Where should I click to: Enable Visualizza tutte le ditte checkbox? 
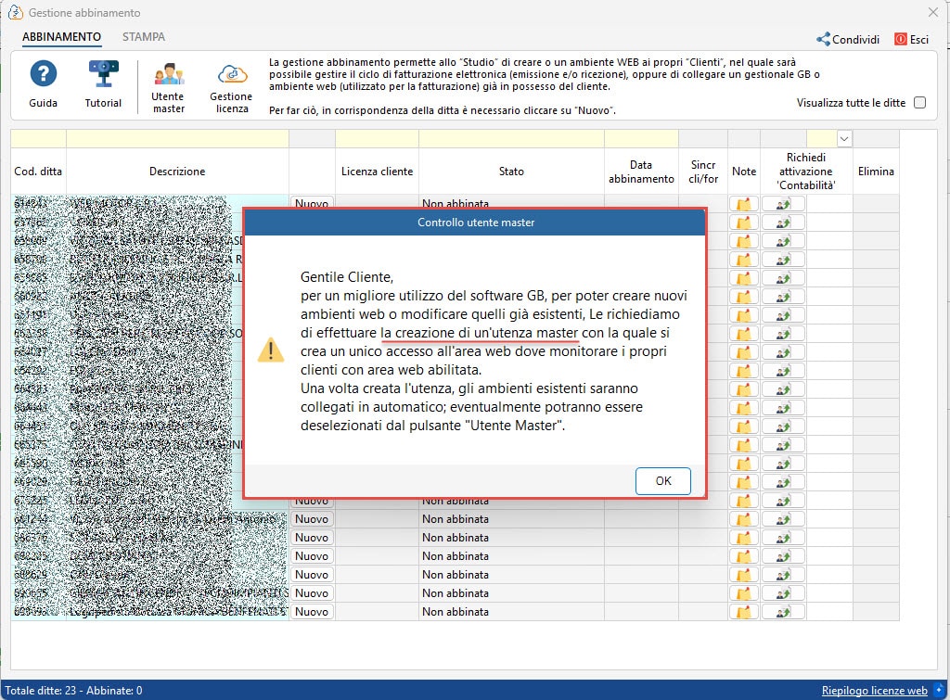pyautogui.click(x=919, y=102)
